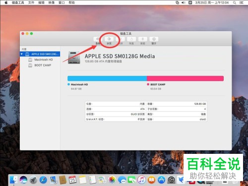Launch Safari from the Dock
The image size is (248, 186).
pos(43,180)
